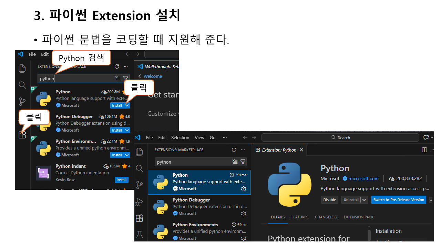Open the Run and Debug view

point(140,202)
